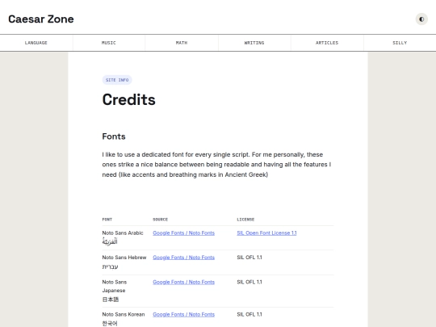
Task: Click the Noto Sans Japanese font name
Action: [115, 286]
